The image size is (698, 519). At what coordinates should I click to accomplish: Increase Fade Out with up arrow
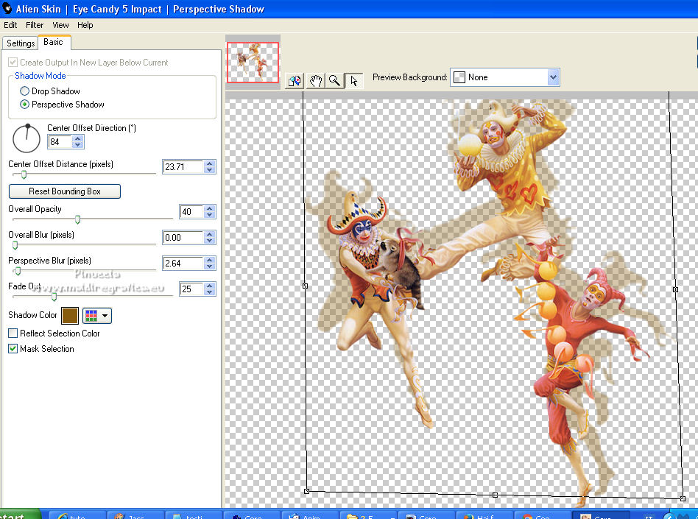coord(210,286)
